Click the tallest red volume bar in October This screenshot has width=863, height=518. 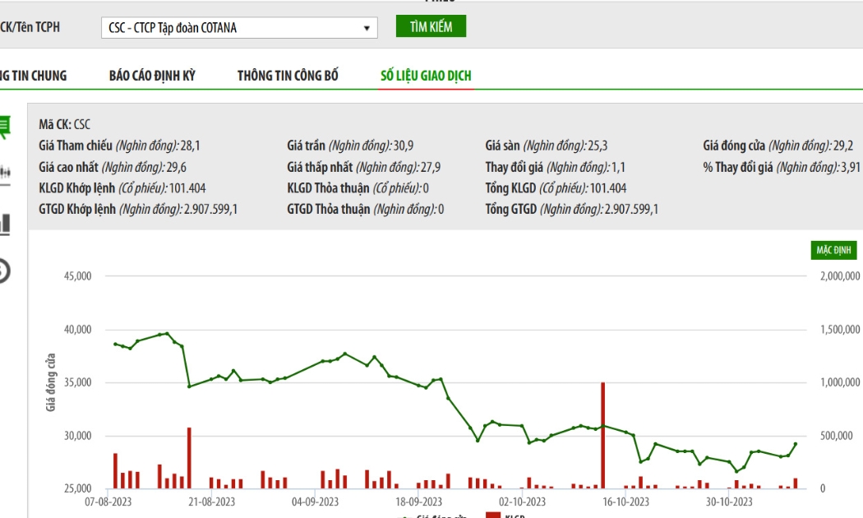tap(603, 436)
